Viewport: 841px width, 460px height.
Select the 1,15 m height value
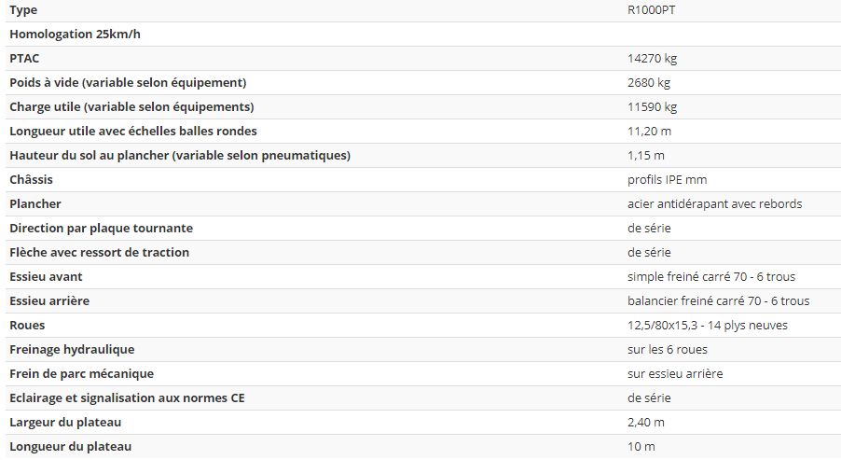point(645,155)
